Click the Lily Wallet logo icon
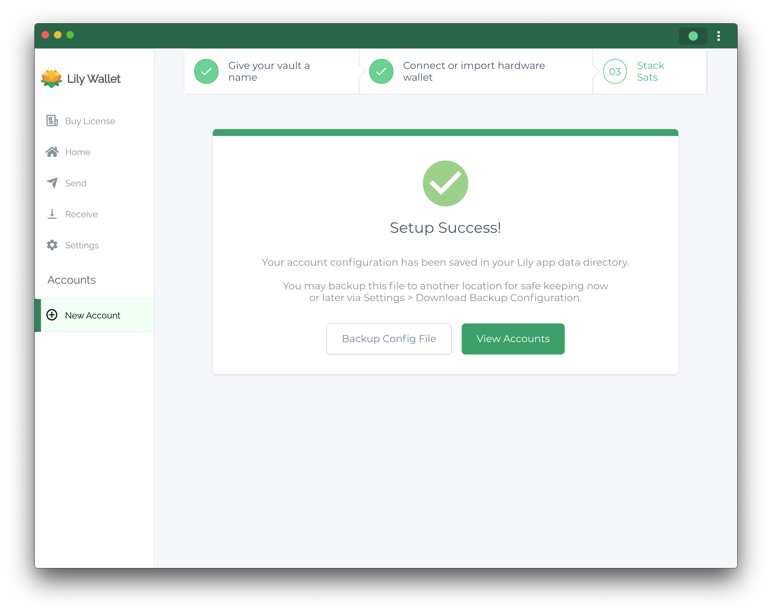 point(52,79)
